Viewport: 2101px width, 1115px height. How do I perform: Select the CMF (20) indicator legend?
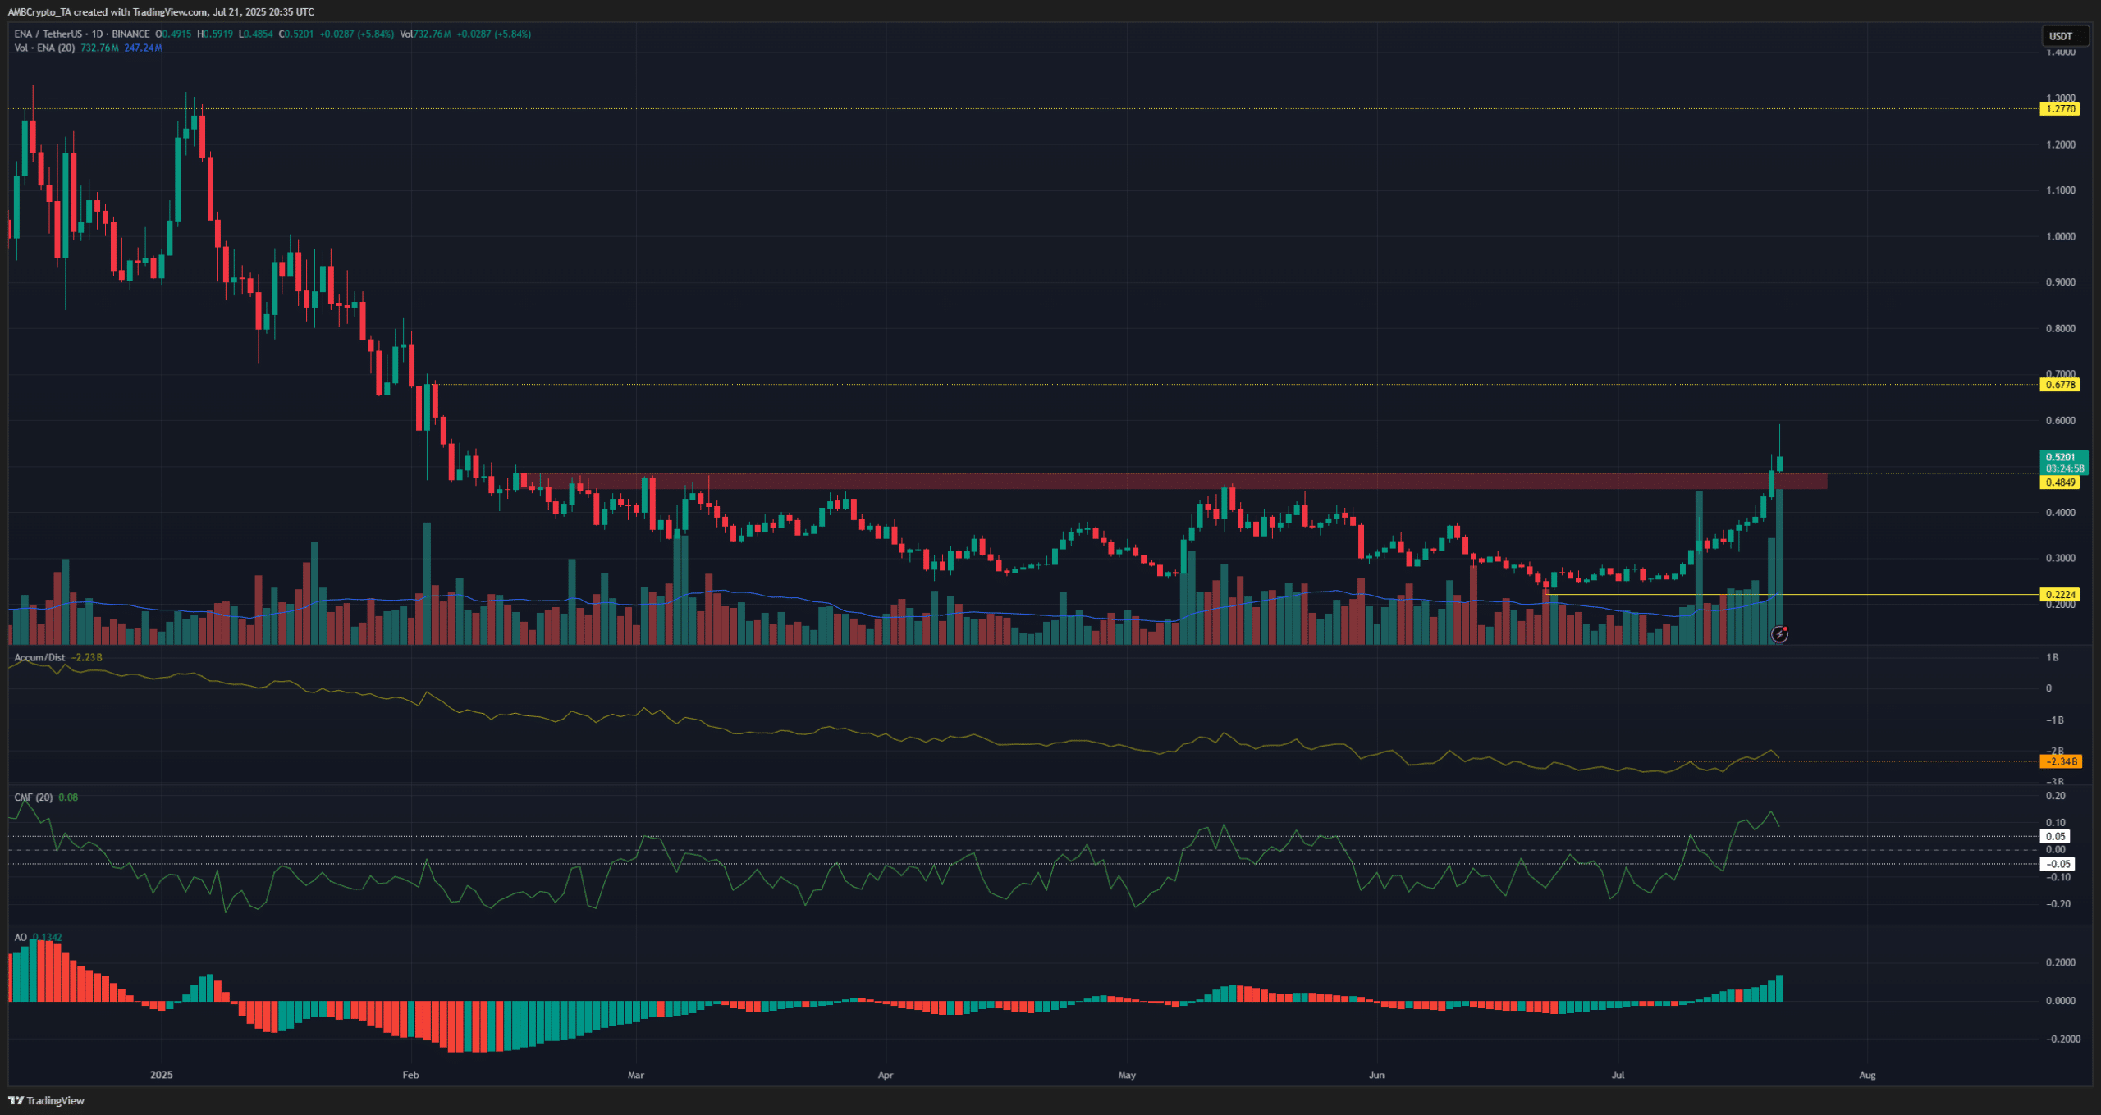[34, 797]
